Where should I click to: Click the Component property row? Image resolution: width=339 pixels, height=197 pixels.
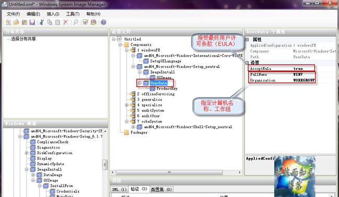[293, 51]
